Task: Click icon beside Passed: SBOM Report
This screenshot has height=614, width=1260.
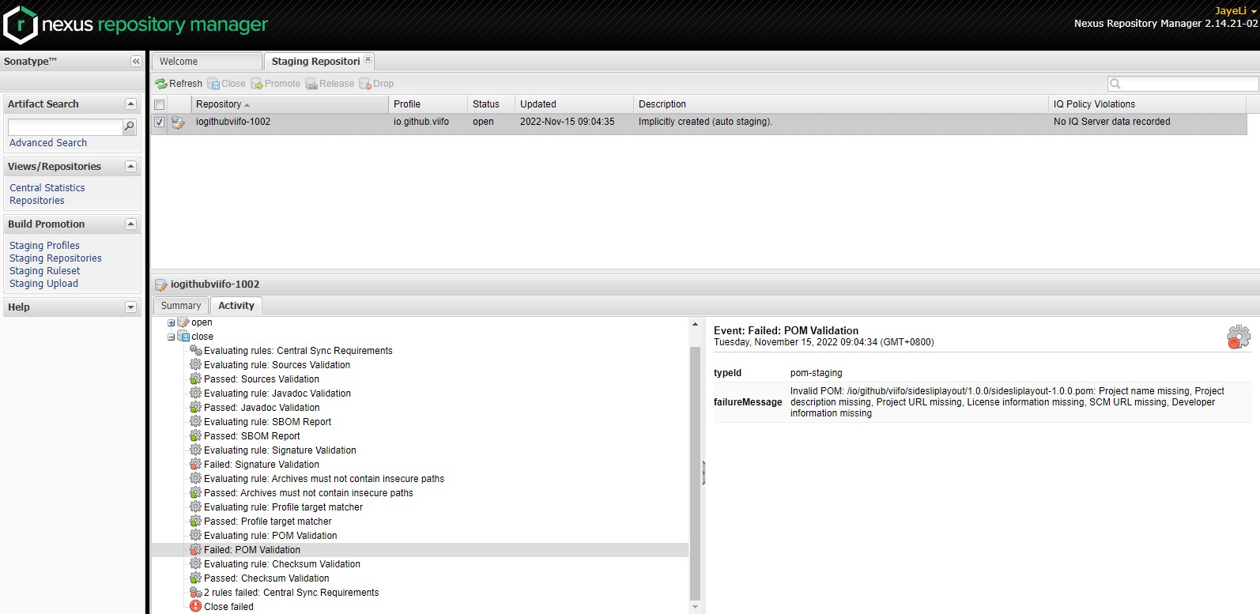Action: click(x=196, y=436)
